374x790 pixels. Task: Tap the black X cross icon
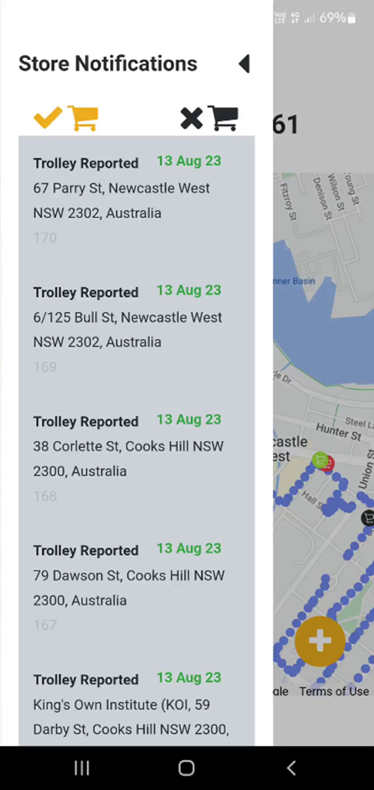191,118
